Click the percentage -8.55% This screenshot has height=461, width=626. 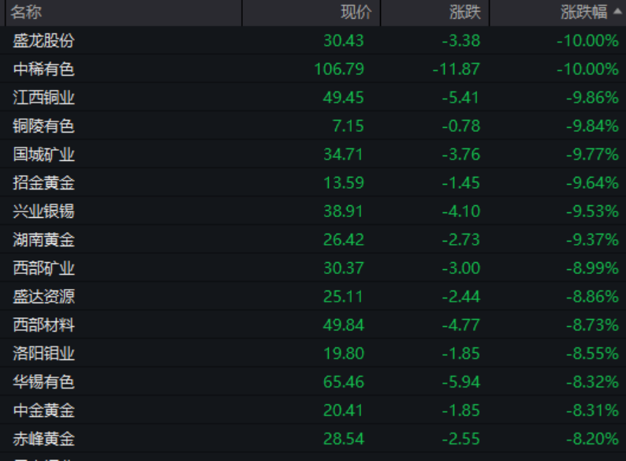coord(592,354)
